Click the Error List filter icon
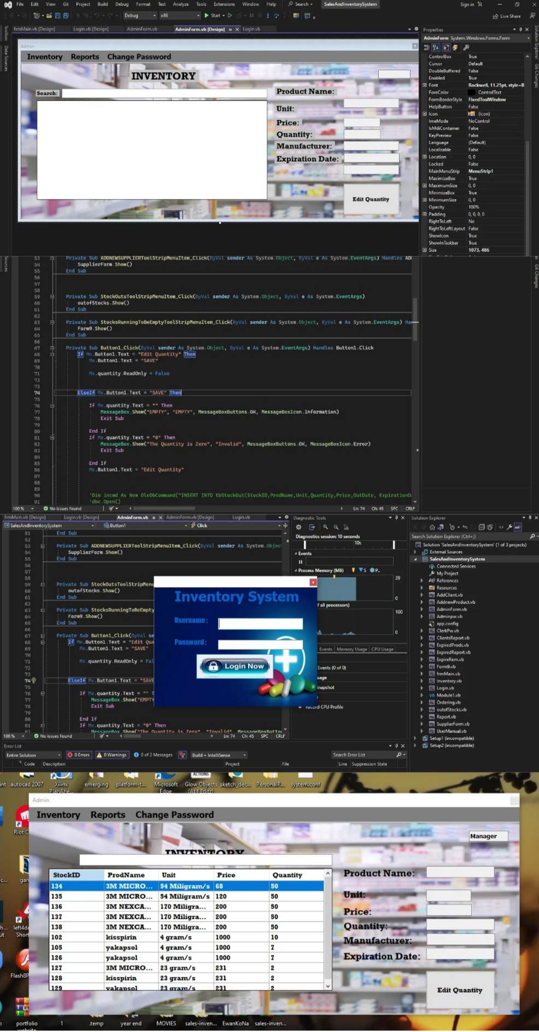The image size is (539, 1032). tap(183, 755)
